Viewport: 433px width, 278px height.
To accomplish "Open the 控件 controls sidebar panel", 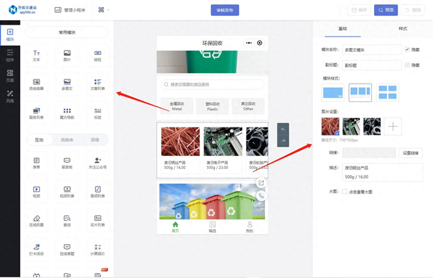I will click(x=10, y=55).
